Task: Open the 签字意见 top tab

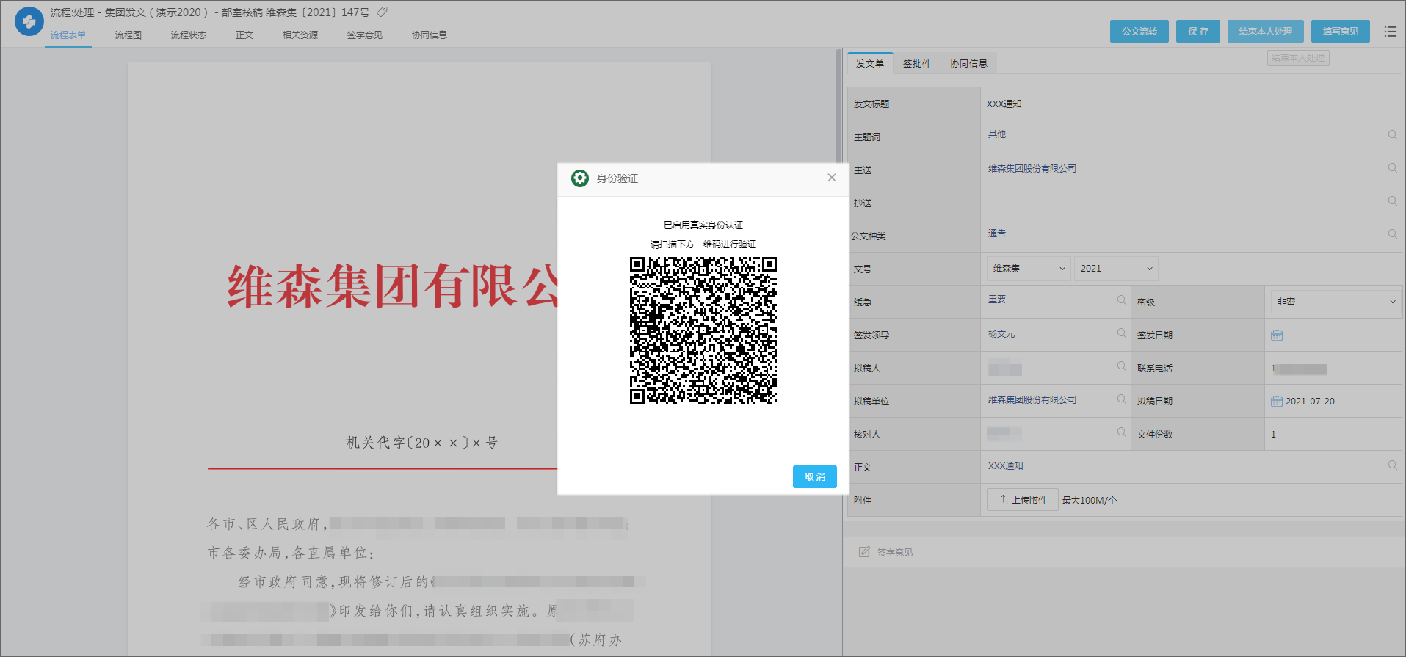Action: (364, 35)
